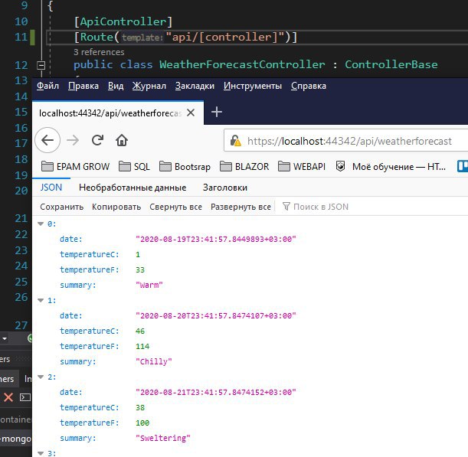The width and height of the screenshot is (468, 457).
Task: Open the Журнал menu
Action: click(x=149, y=86)
